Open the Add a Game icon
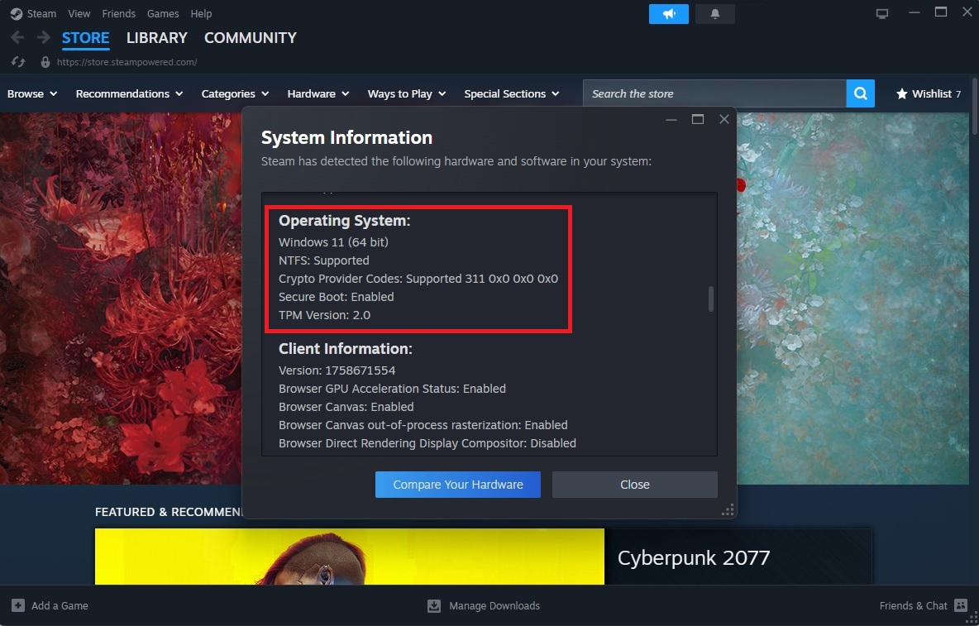Screen dimensions: 979x626 [17, 605]
